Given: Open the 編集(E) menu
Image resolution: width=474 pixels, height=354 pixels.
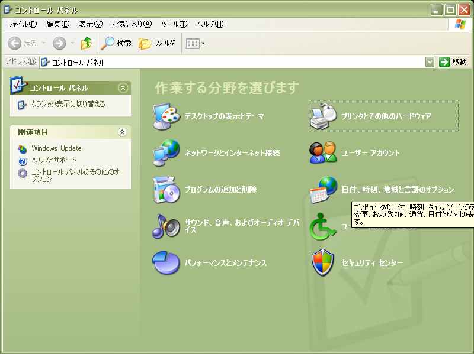Looking at the screenshot, I should coord(57,24).
